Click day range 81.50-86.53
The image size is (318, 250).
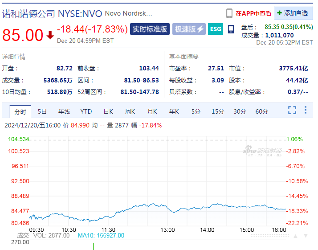pyautogui.click(x=142, y=80)
